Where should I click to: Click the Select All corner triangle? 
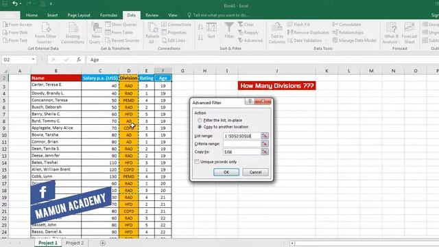click(5, 71)
